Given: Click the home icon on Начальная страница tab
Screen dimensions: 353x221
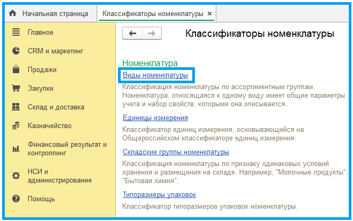Looking at the screenshot, I should (13, 13).
